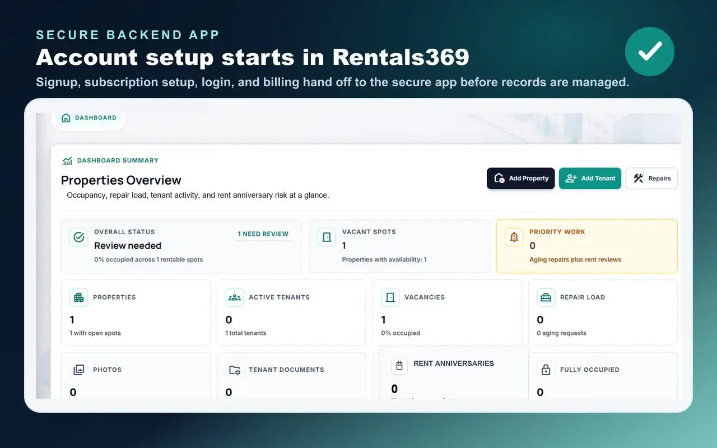Image resolution: width=717 pixels, height=448 pixels.
Task: Click the Review needed status text
Action: [128, 246]
